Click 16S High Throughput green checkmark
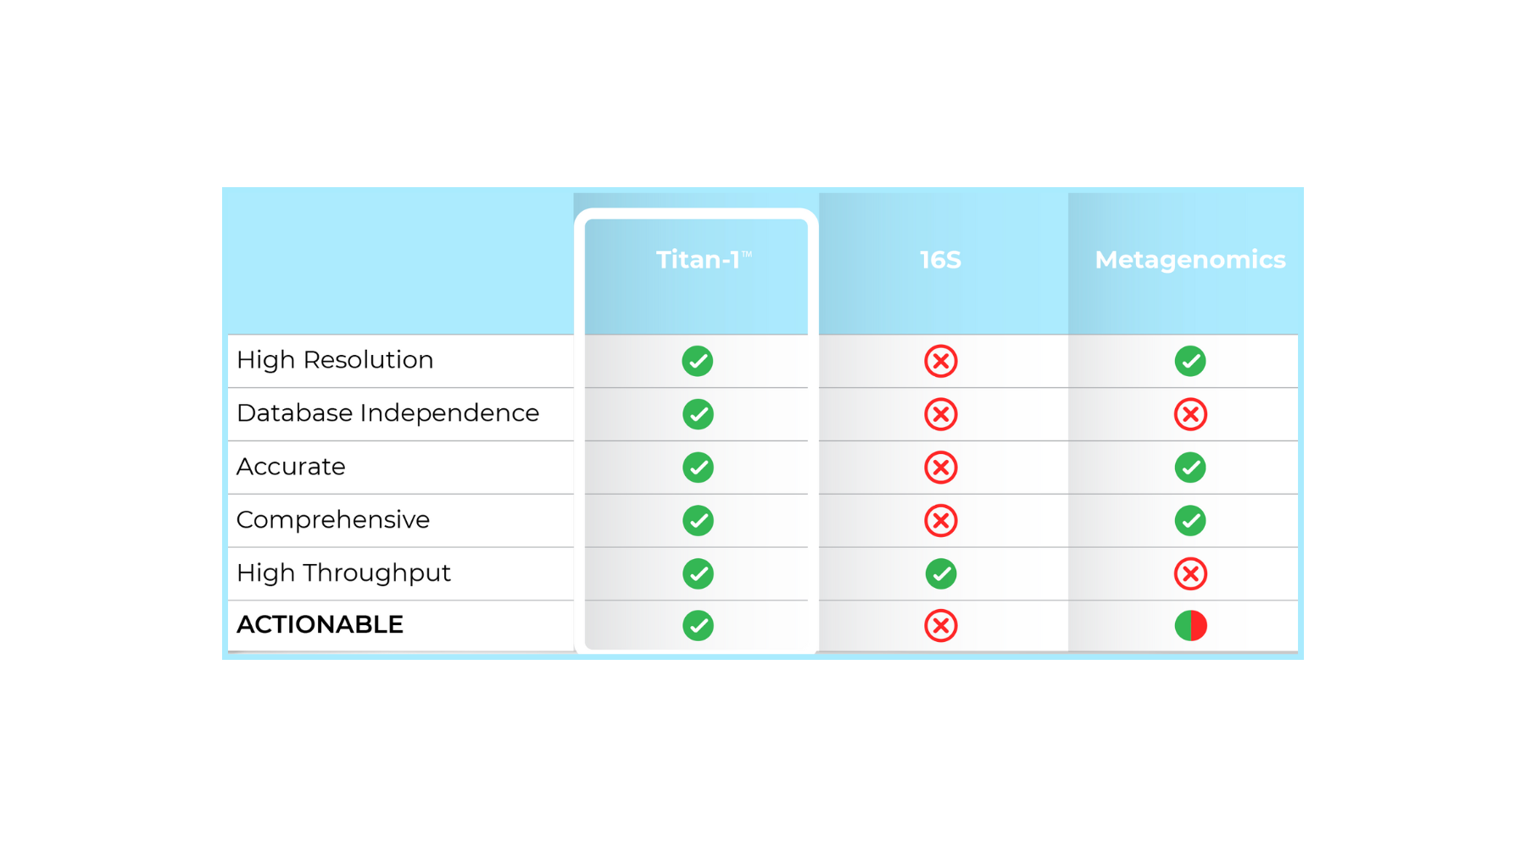 (x=940, y=573)
